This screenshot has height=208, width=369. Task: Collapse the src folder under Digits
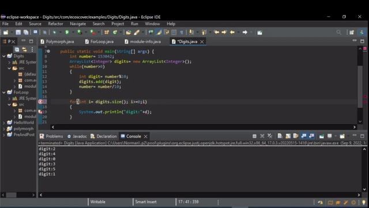tap(9, 68)
